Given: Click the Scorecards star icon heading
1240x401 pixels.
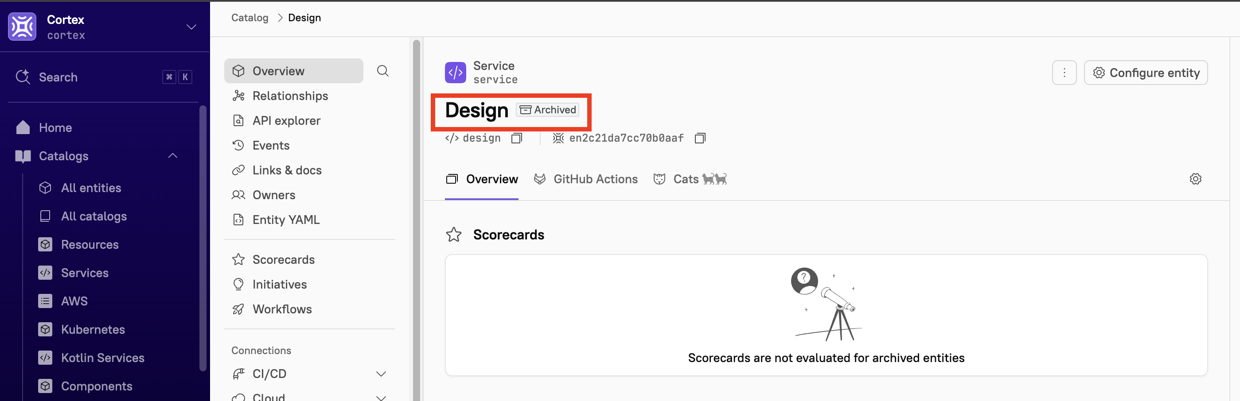Looking at the screenshot, I should [453, 235].
